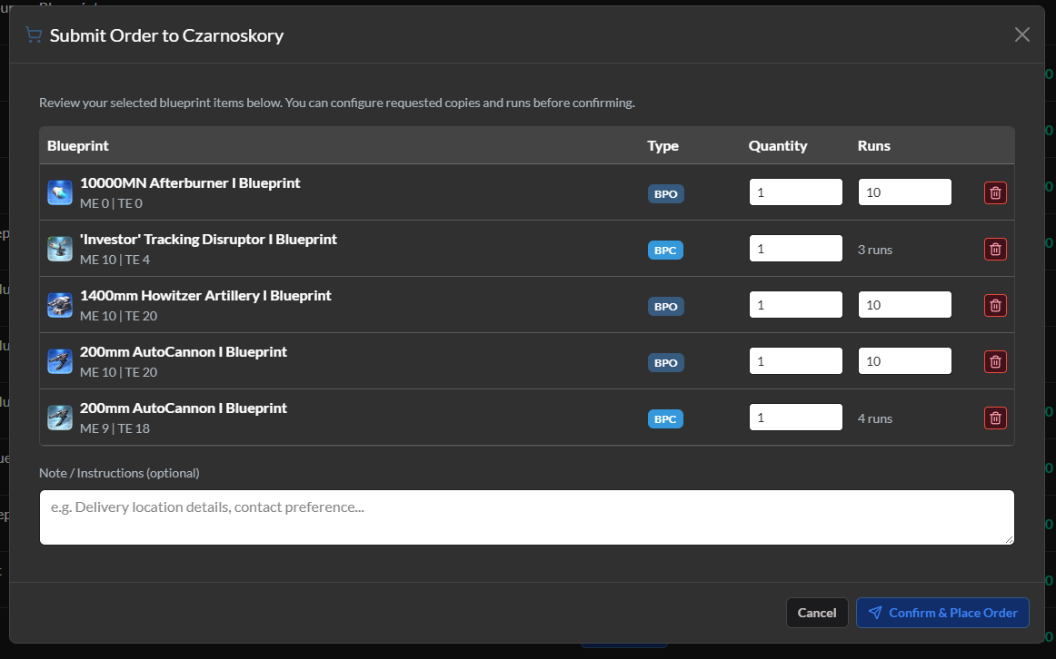Remove 'Investor' Tracking Disruptor I Blueprint row
Screen dimensions: 1056x659
pos(995,250)
